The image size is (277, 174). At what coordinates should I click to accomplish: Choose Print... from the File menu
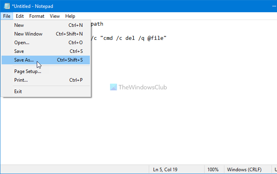pyautogui.click(x=46, y=80)
